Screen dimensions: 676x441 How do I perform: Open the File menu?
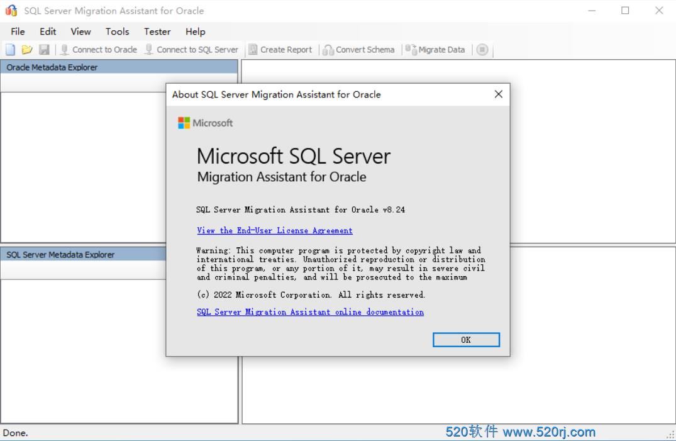[x=18, y=31]
